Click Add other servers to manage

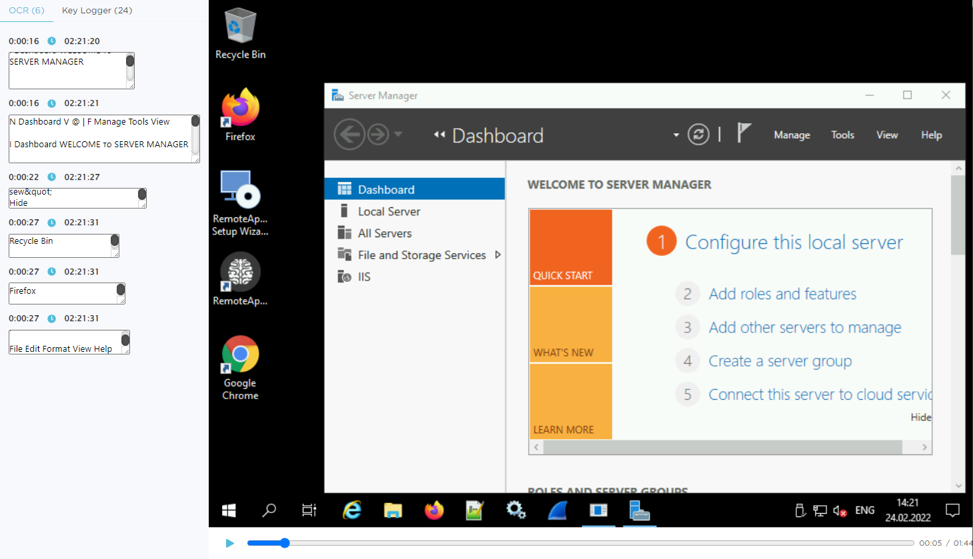[805, 327]
